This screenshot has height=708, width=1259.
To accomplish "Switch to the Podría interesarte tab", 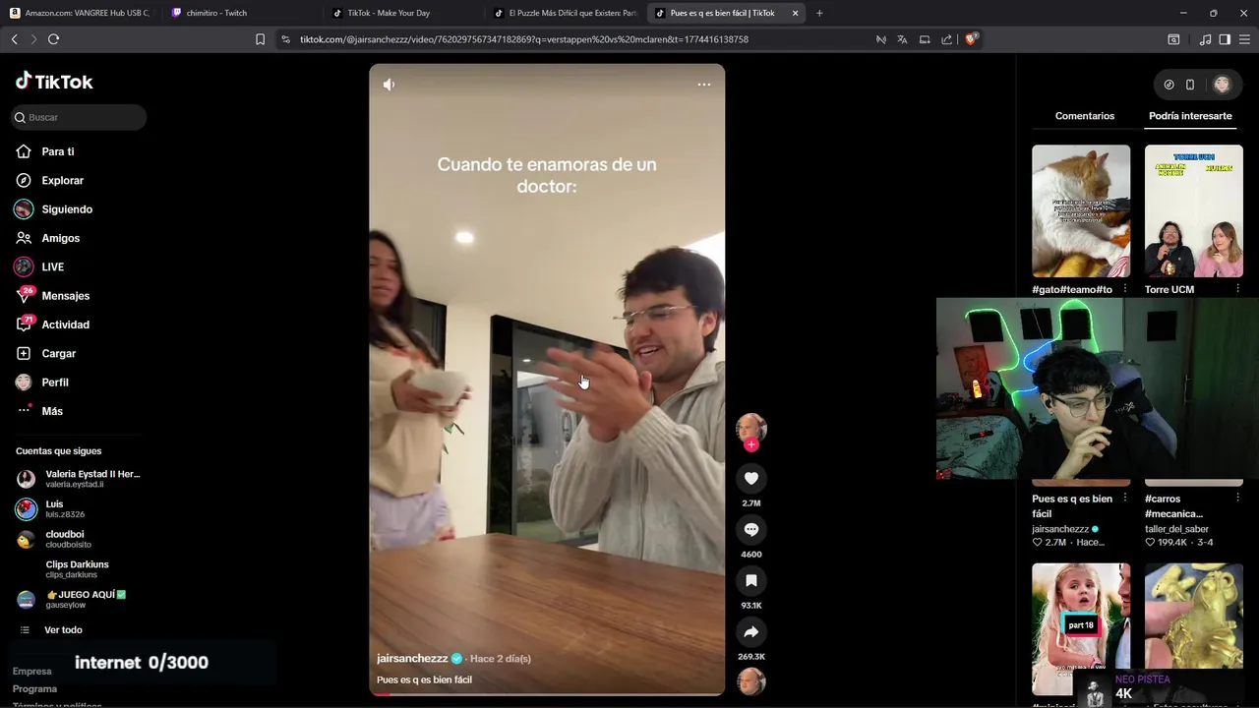I will point(1190,116).
